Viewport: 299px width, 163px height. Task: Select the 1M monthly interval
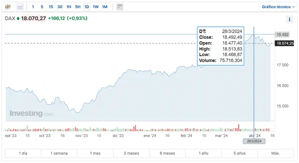[x=105, y=7]
